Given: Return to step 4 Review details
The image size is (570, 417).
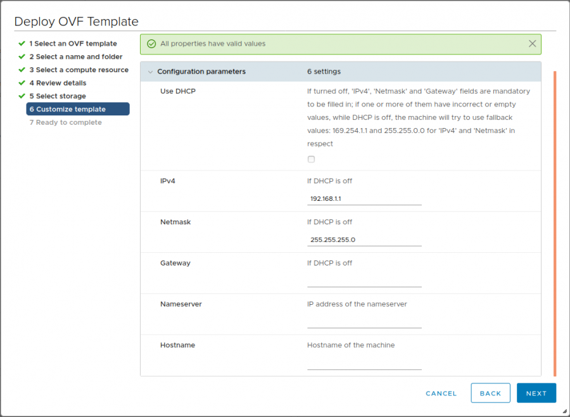Looking at the screenshot, I should click(x=58, y=83).
